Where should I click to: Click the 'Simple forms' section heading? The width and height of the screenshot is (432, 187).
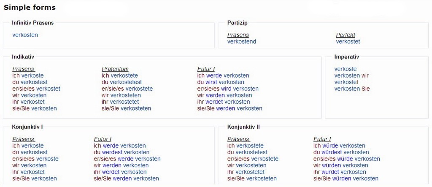[x=30, y=8]
